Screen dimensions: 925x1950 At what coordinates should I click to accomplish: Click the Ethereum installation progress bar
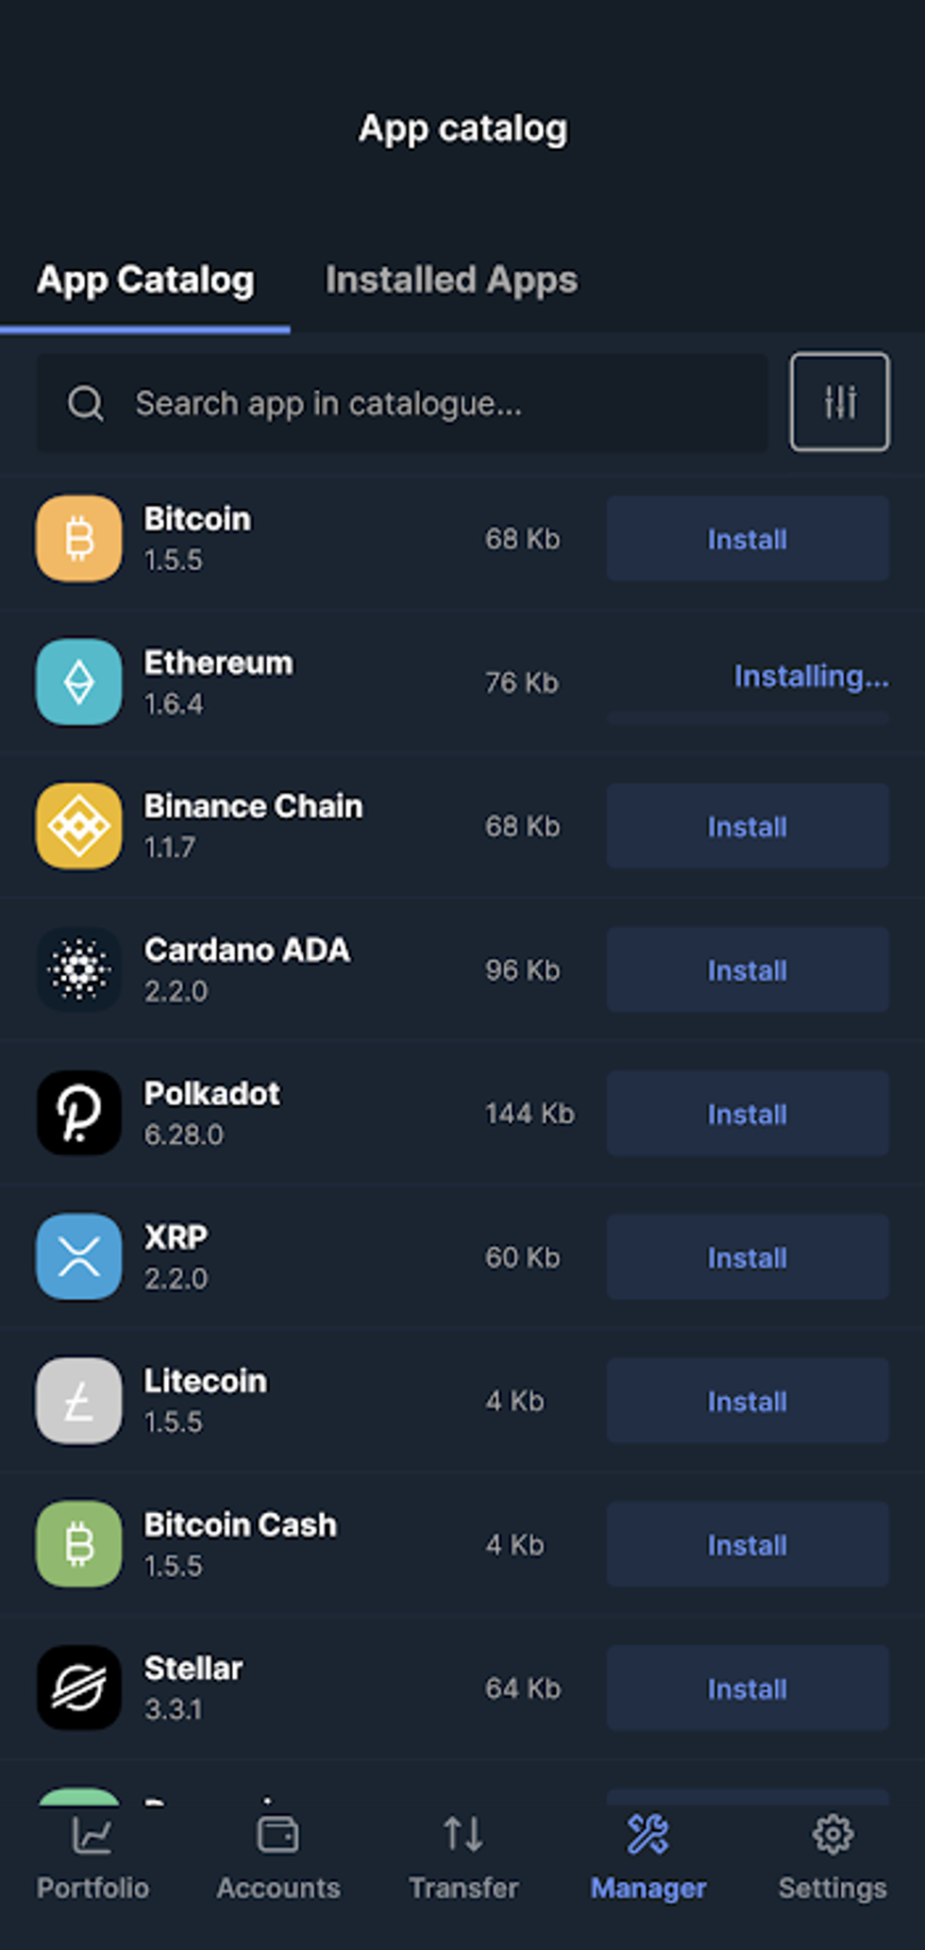[x=747, y=718]
